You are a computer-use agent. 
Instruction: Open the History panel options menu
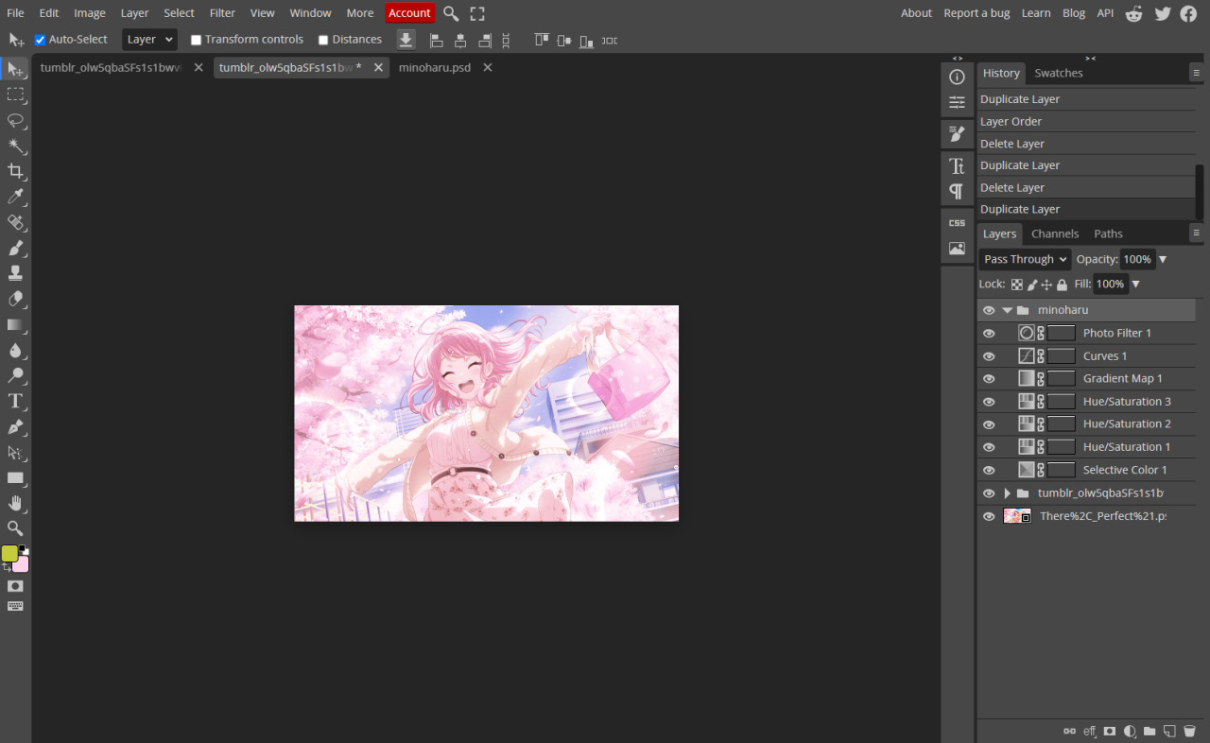(x=1196, y=73)
